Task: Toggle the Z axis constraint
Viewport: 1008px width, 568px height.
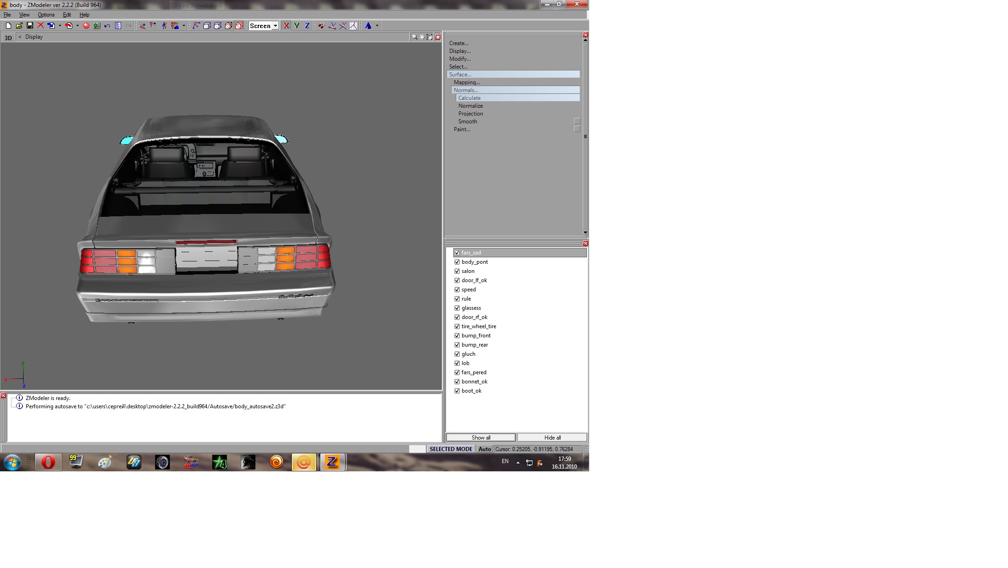Action: [x=307, y=26]
